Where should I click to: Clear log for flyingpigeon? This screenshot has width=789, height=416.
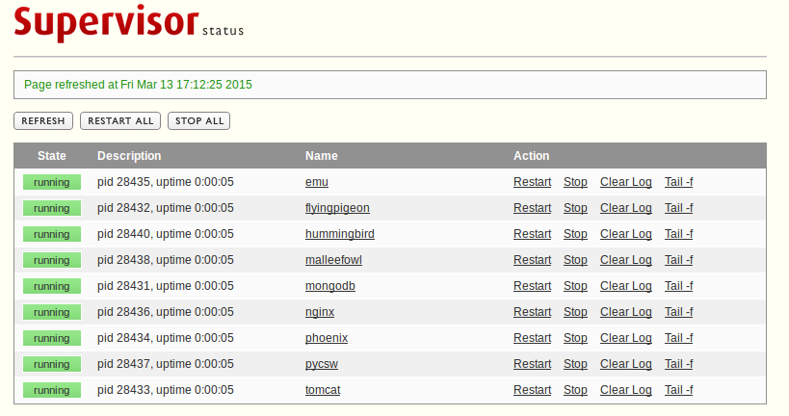(625, 208)
